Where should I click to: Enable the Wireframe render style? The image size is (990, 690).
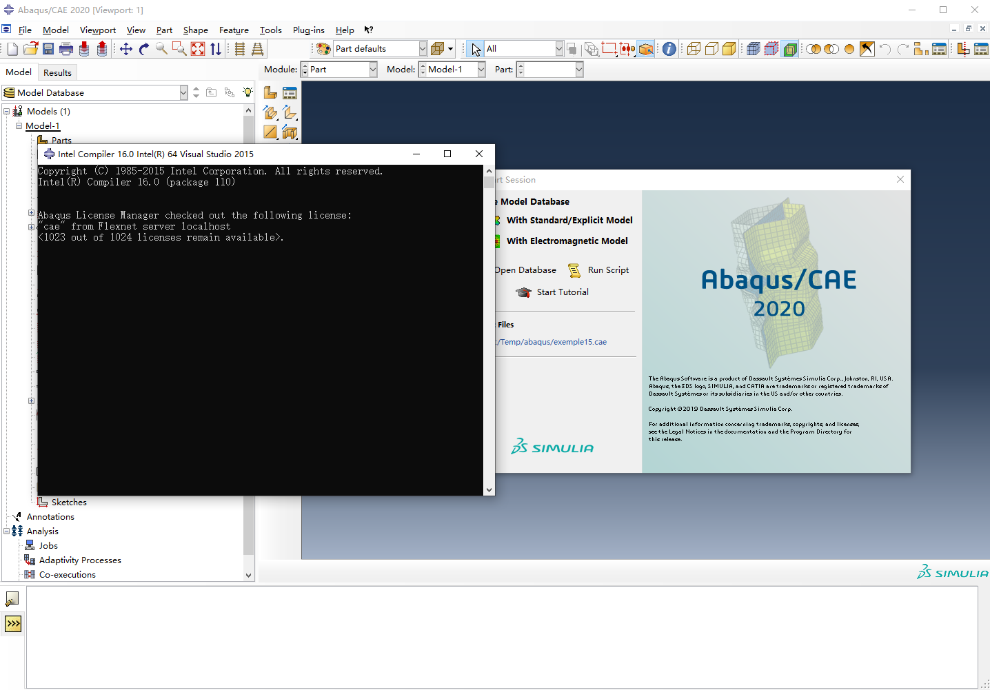click(x=694, y=49)
